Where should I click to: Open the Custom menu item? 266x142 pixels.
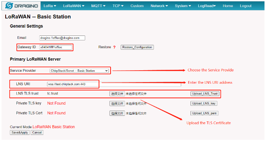click(x=137, y=6)
